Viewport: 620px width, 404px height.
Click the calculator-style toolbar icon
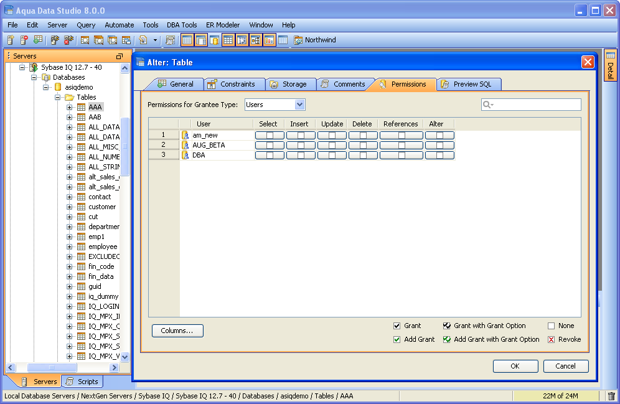pos(171,40)
